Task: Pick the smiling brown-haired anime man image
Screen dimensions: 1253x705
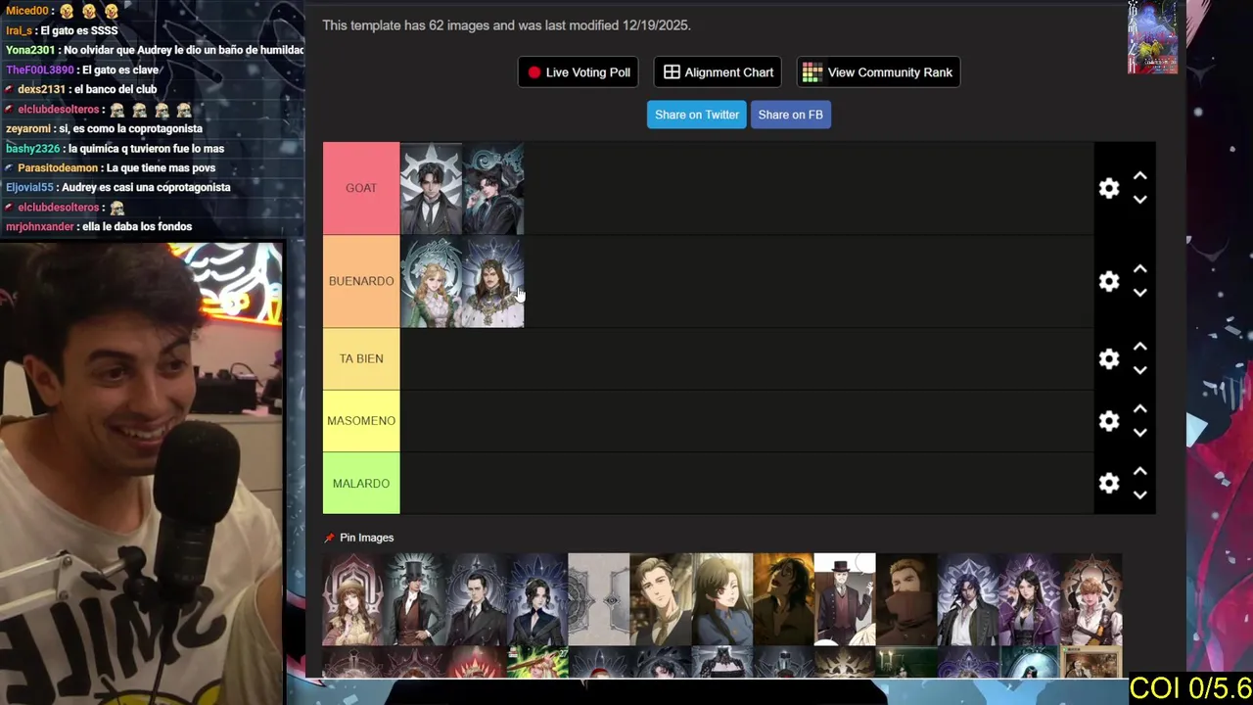Action: (x=661, y=599)
